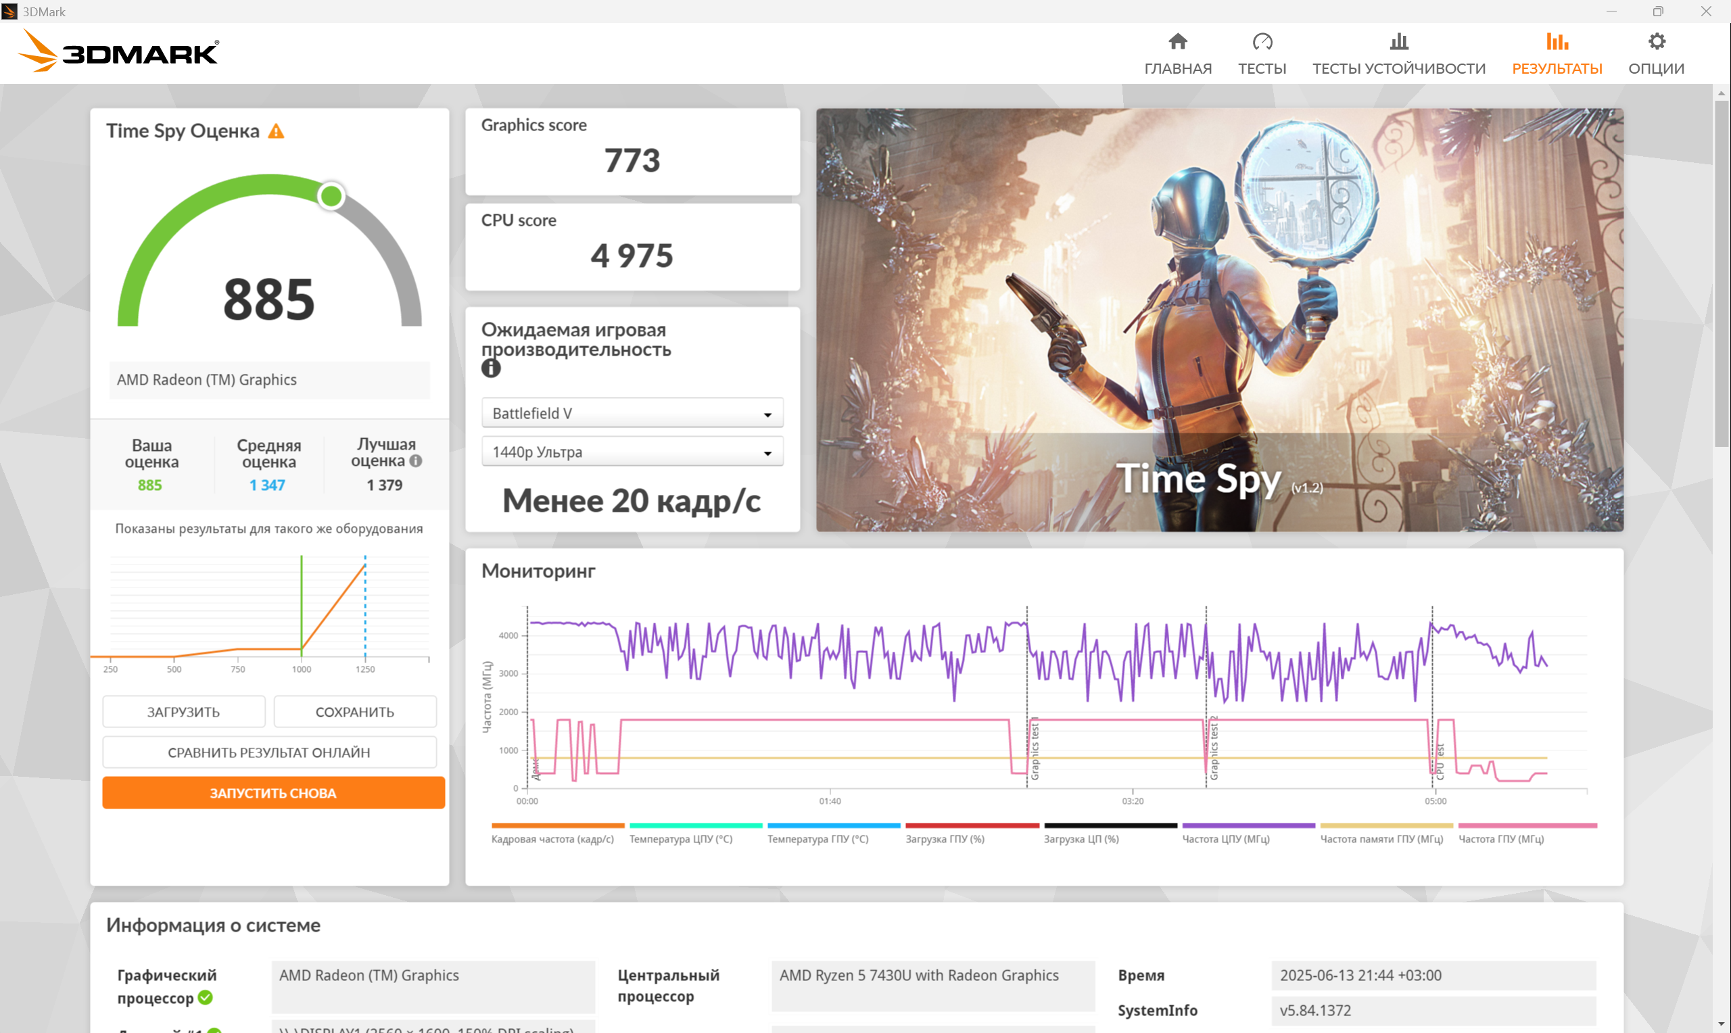Click the orange warning triangle next to Time Spy Оценка
Image resolution: width=1731 pixels, height=1033 pixels.
pos(277,131)
